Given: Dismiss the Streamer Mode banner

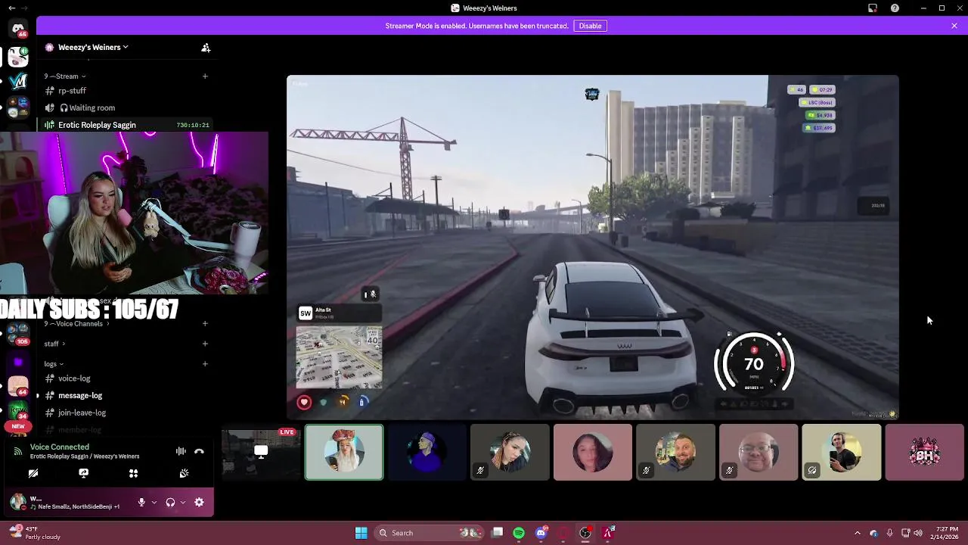Looking at the screenshot, I should [954, 26].
